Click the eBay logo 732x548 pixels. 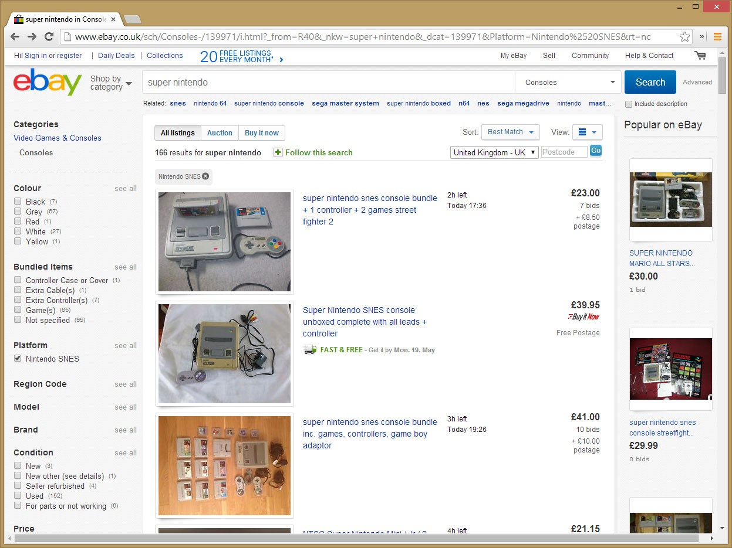point(48,82)
